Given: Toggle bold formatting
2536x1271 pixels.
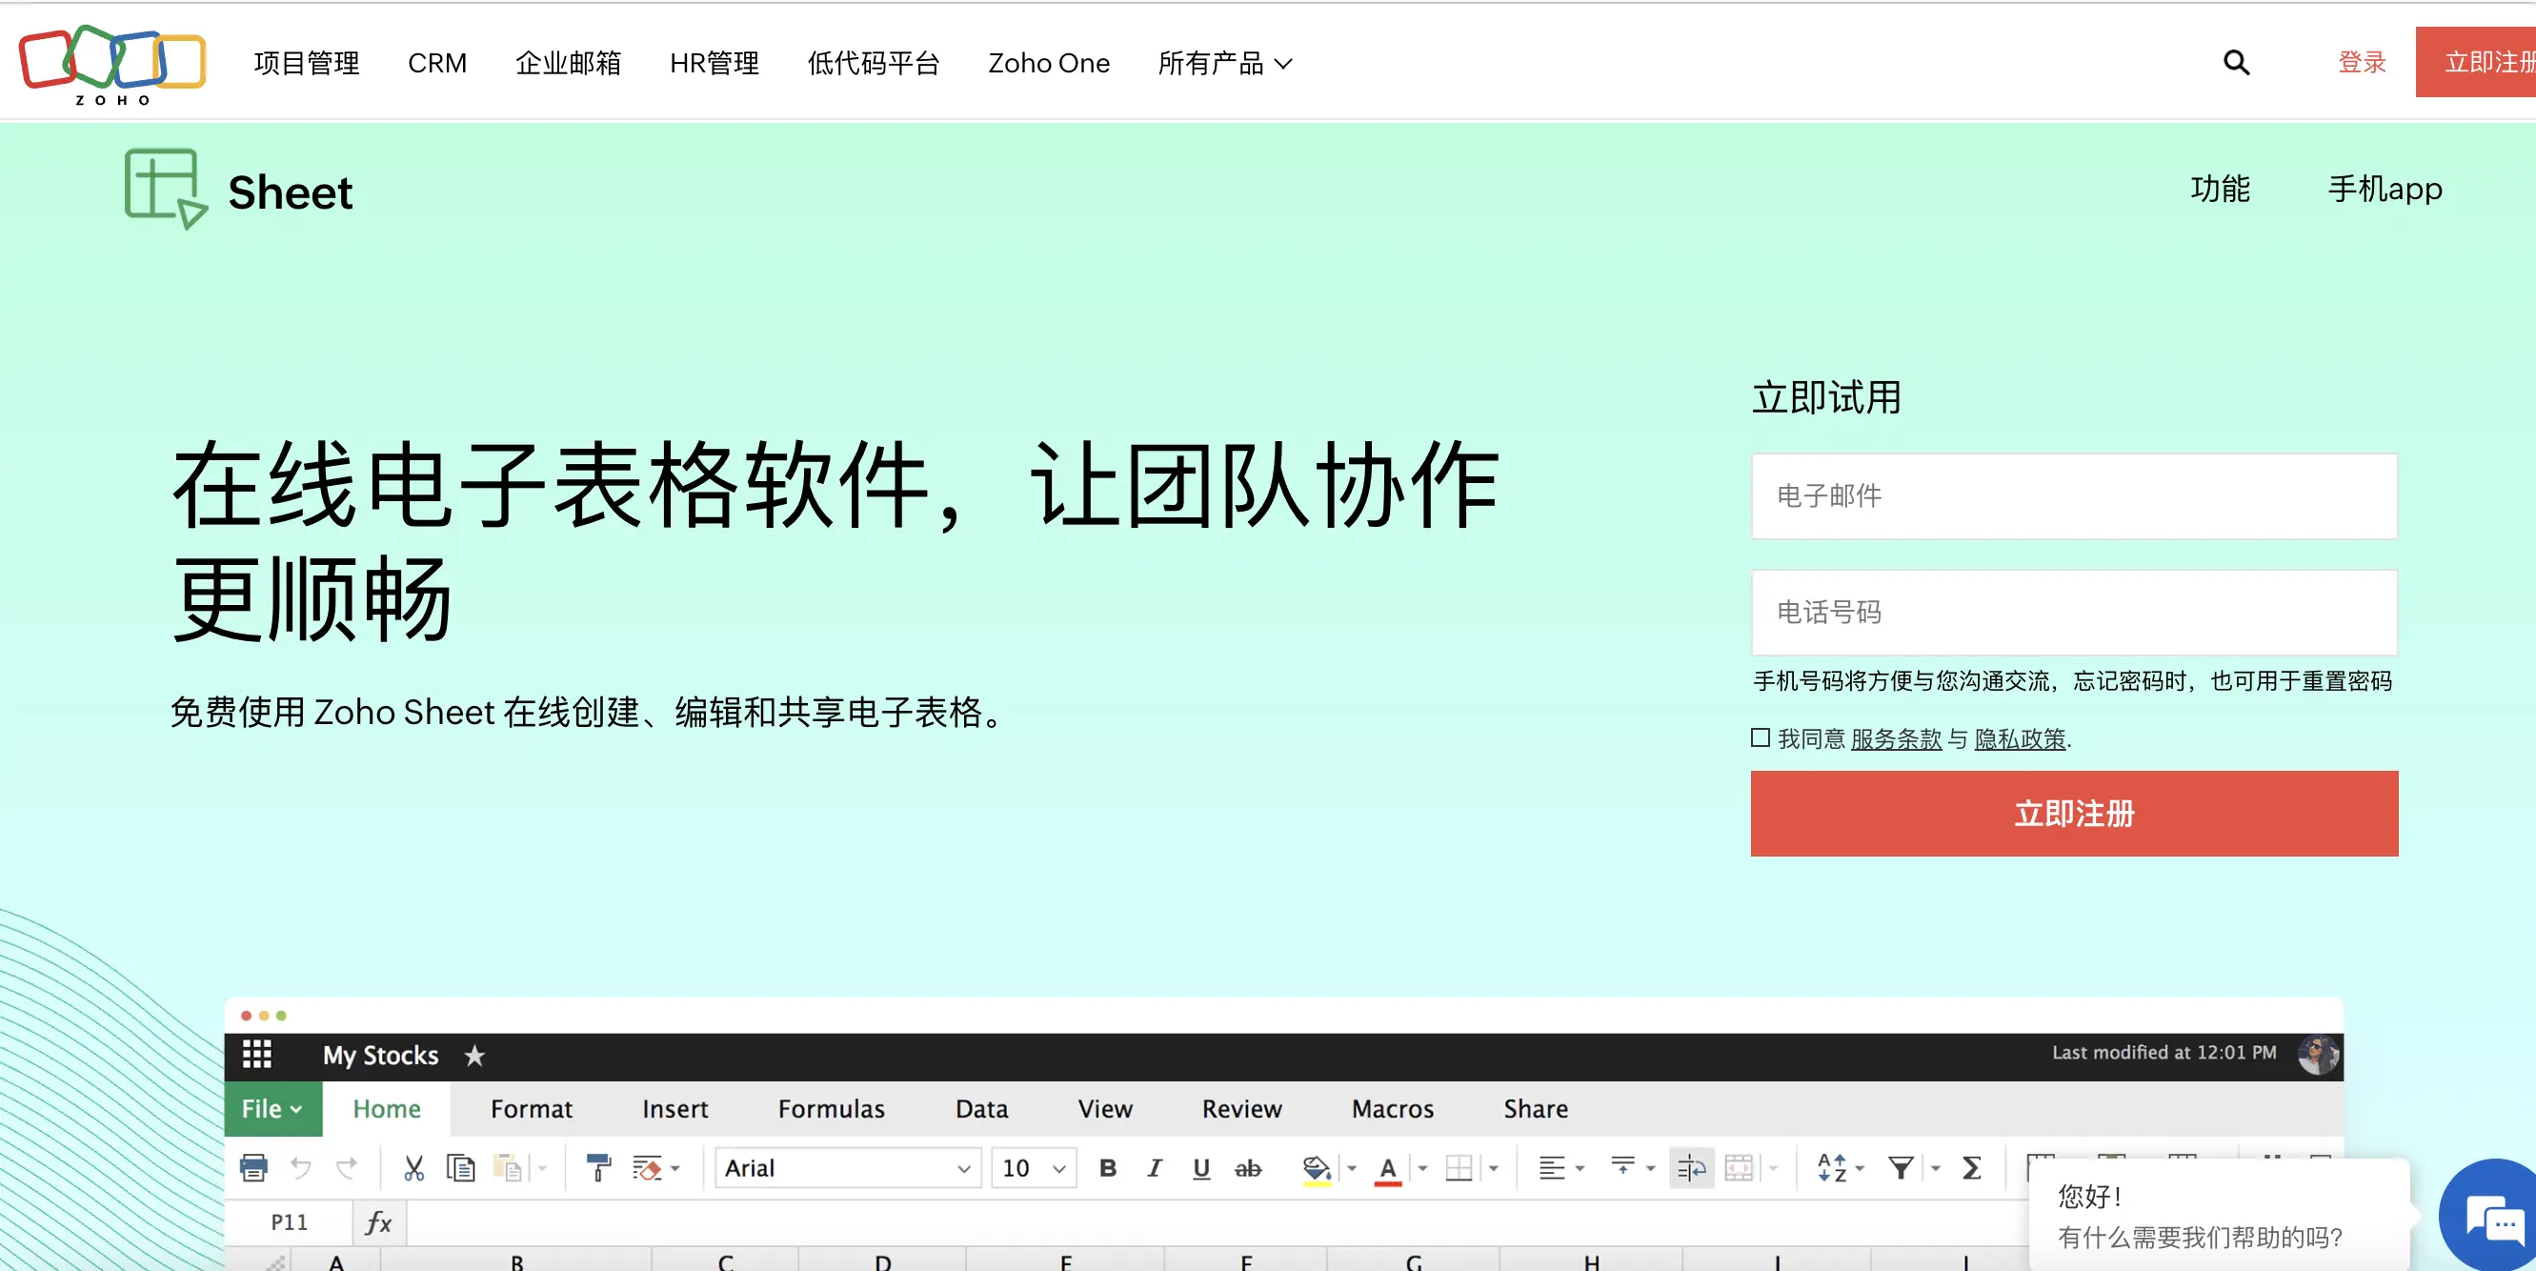Looking at the screenshot, I should pyautogui.click(x=1107, y=1168).
